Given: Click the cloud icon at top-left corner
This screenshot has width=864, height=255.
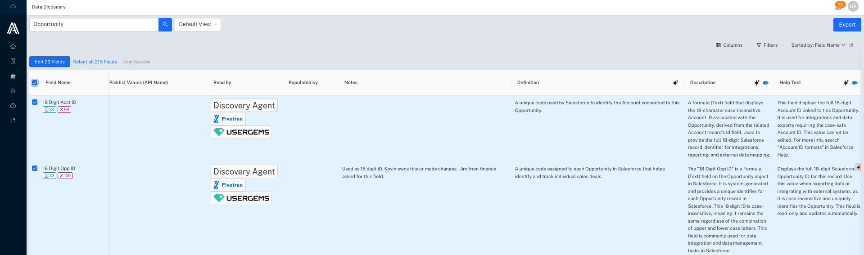Looking at the screenshot, I should pyautogui.click(x=13, y=6).
